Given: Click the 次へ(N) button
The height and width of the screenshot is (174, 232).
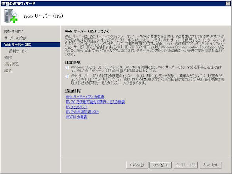Looking at the screenshot, I should click(160, 165).
